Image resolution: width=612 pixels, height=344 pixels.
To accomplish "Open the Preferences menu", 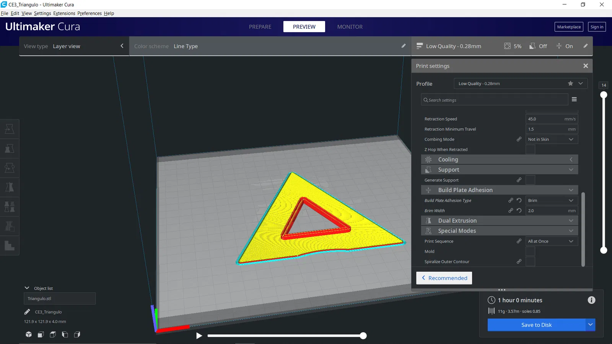I will [x=90, y=13].
